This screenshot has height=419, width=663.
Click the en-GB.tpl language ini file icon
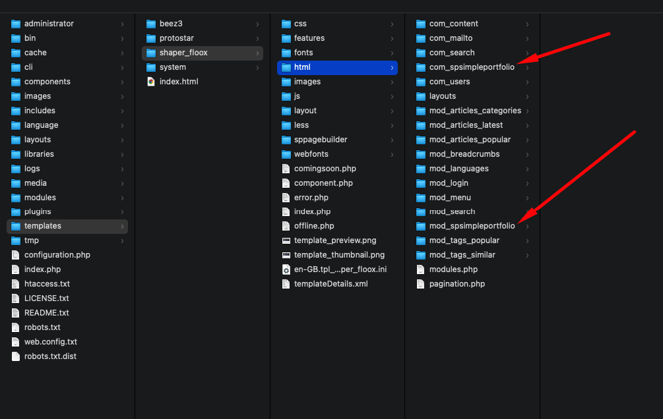click(286, 269)
